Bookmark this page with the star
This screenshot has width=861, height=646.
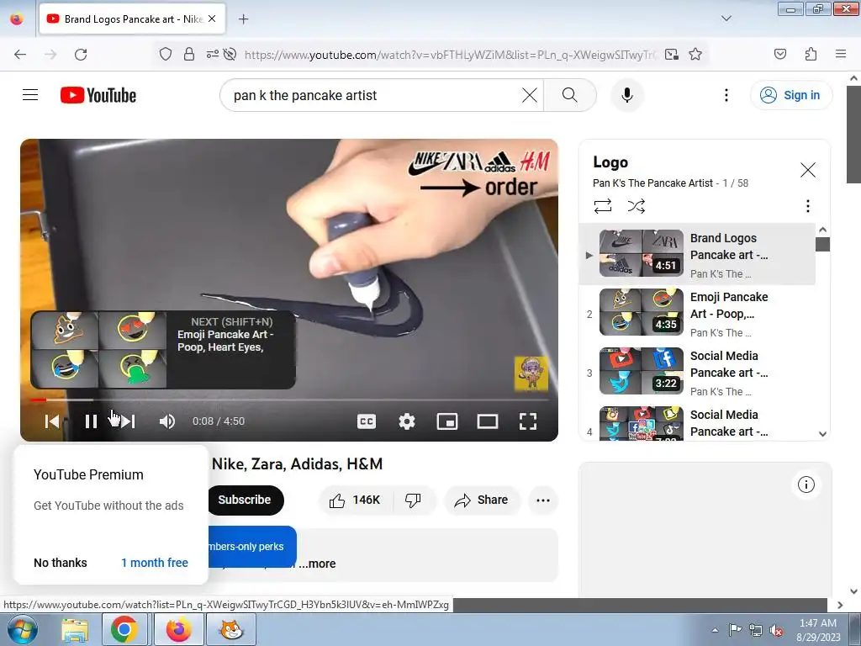[x=695, y=54]
